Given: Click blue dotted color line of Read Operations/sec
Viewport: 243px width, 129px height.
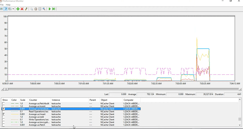Looking at the screenshot, I should click(x=15, y=111).
